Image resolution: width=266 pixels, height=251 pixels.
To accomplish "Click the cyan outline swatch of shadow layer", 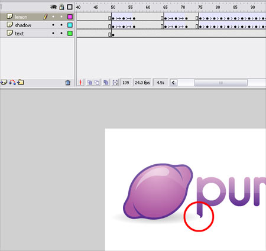I will pyautogui.click(x=70, y=25).
